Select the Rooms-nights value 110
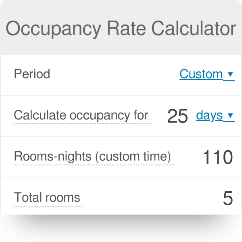The height and width of the screenshot is (242, 242). pos(218,157)
